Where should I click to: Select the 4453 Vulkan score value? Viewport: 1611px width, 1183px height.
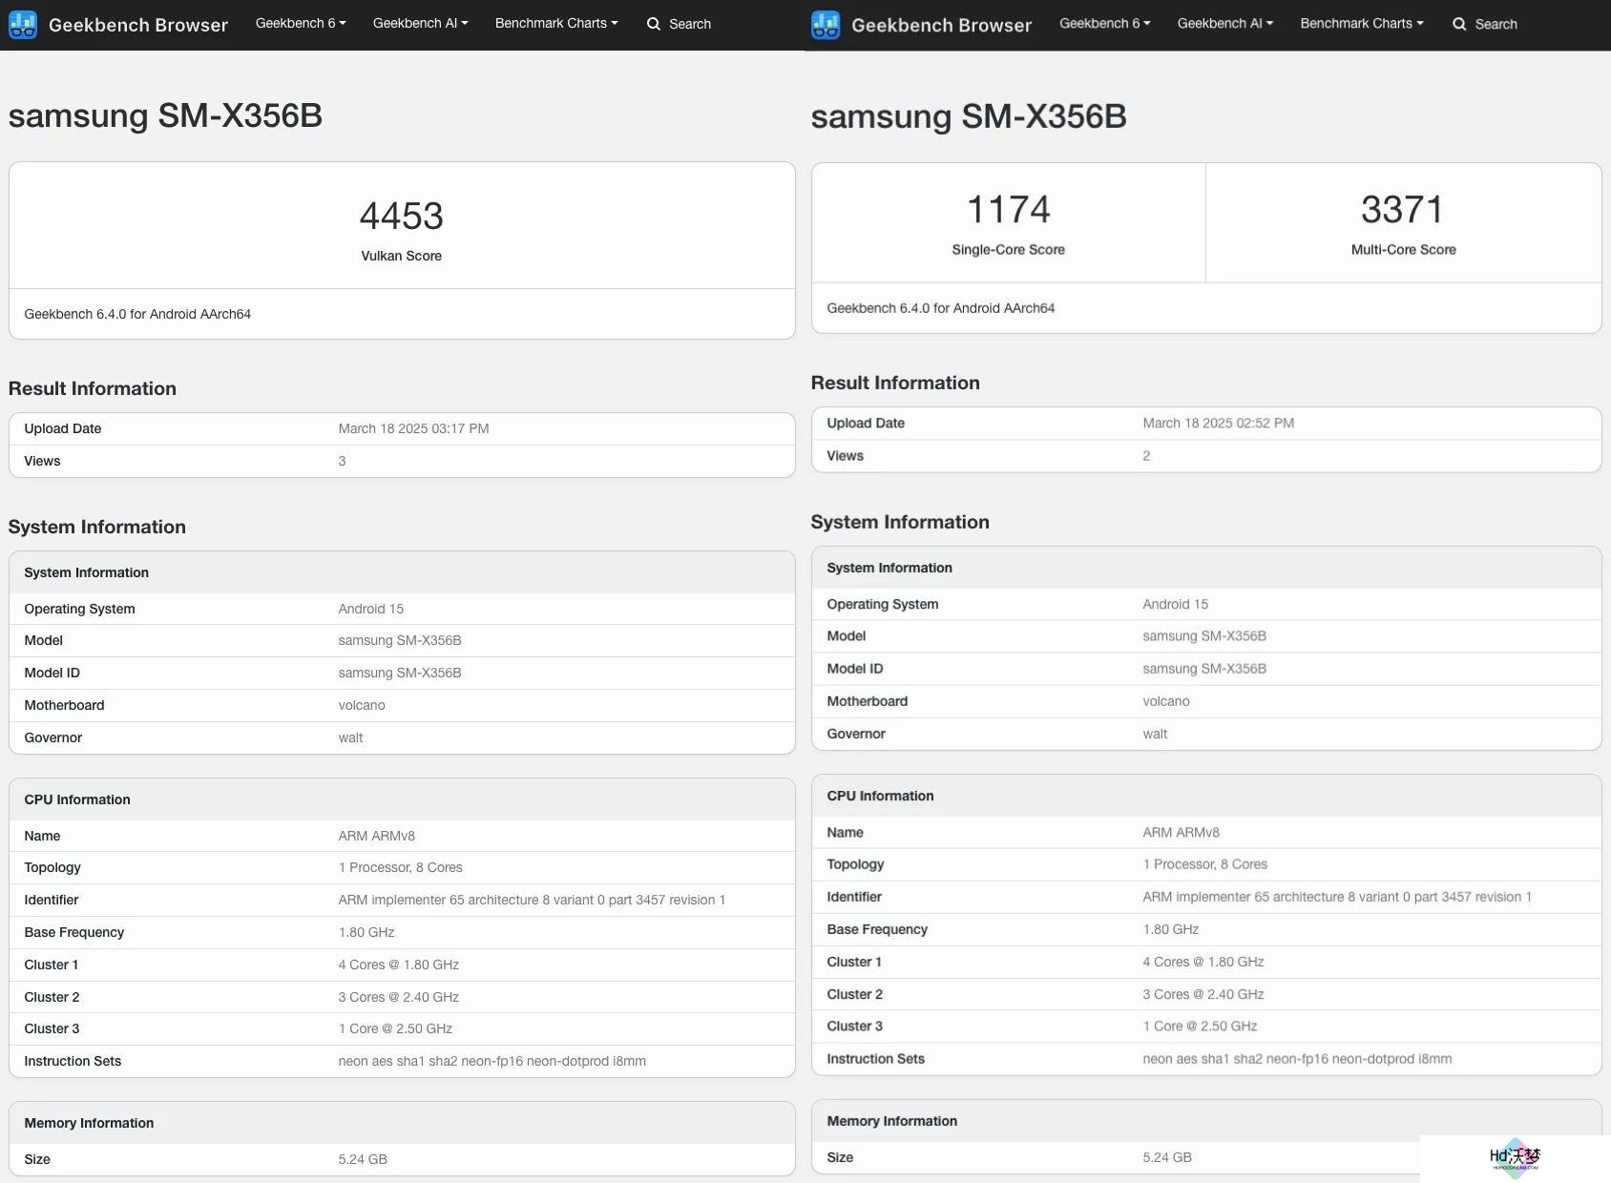coord(401,216)
